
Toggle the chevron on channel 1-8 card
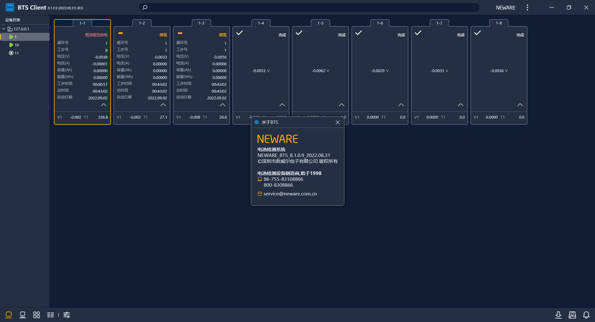(x=520, y=105)
